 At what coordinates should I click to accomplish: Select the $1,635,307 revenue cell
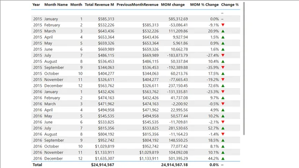105,159
